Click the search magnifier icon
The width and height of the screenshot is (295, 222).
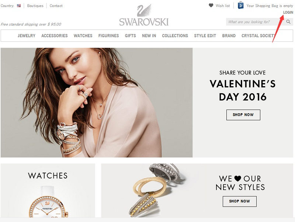288,22
